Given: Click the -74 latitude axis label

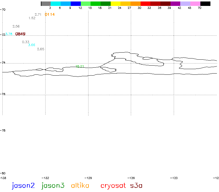Looking at the screenshot, I should (x=3, y=63).
